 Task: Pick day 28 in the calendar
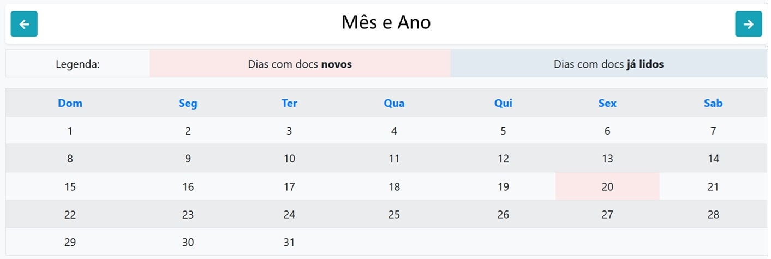point(713,214)
